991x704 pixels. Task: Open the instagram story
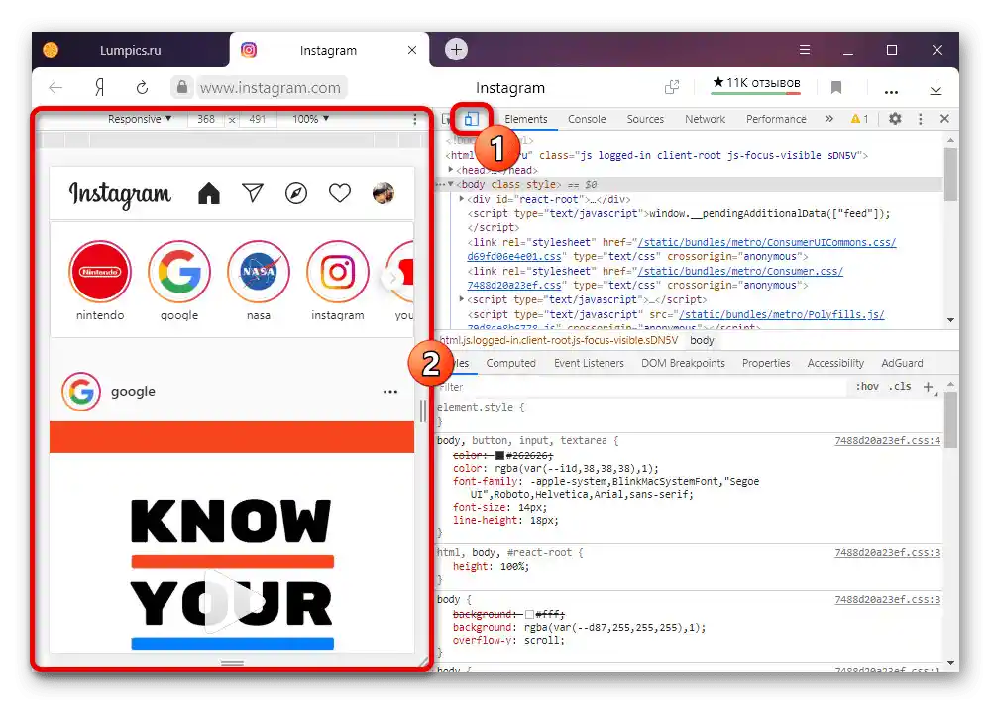[x=338, y=272]
